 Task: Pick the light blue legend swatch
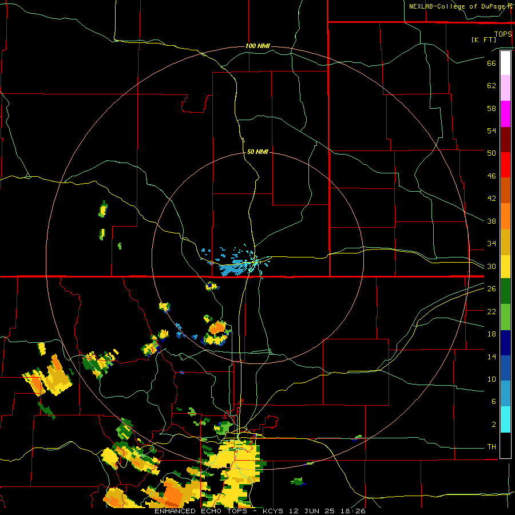(x=505, y=394)
